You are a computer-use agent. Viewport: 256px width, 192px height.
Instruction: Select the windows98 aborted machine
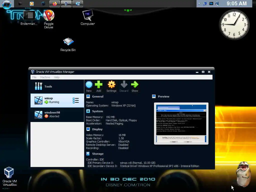[57, 114]
